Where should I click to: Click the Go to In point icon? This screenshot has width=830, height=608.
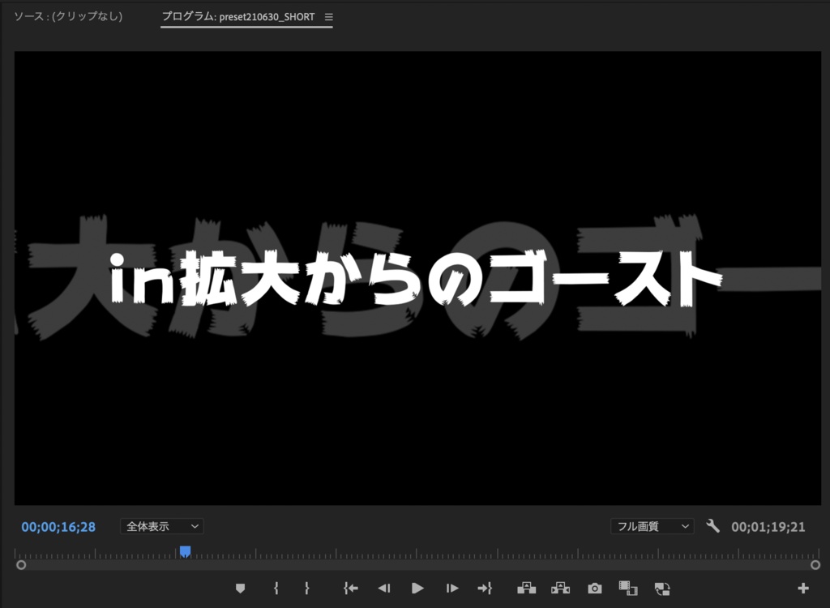tap(349, 588)
